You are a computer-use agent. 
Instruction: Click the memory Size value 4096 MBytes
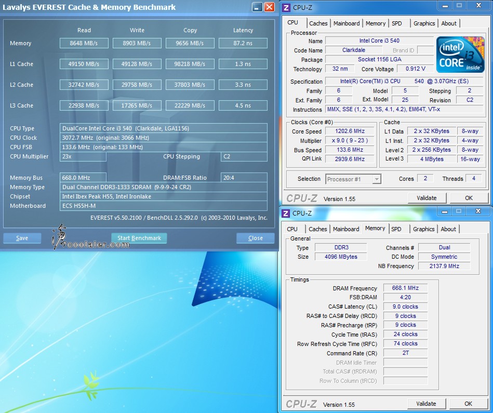[x=341, y=257]
